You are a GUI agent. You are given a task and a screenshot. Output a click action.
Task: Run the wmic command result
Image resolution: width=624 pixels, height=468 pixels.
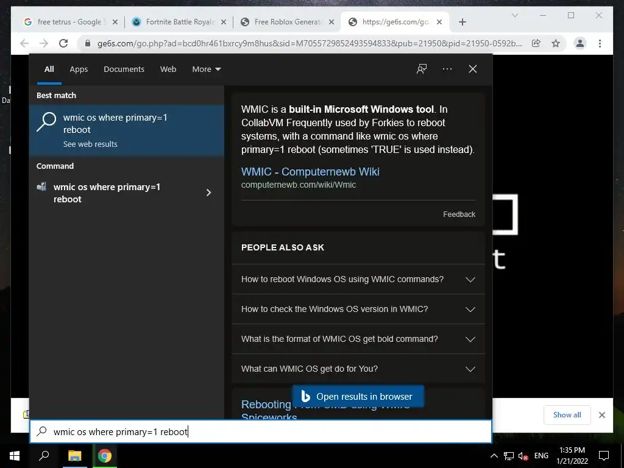115,193
